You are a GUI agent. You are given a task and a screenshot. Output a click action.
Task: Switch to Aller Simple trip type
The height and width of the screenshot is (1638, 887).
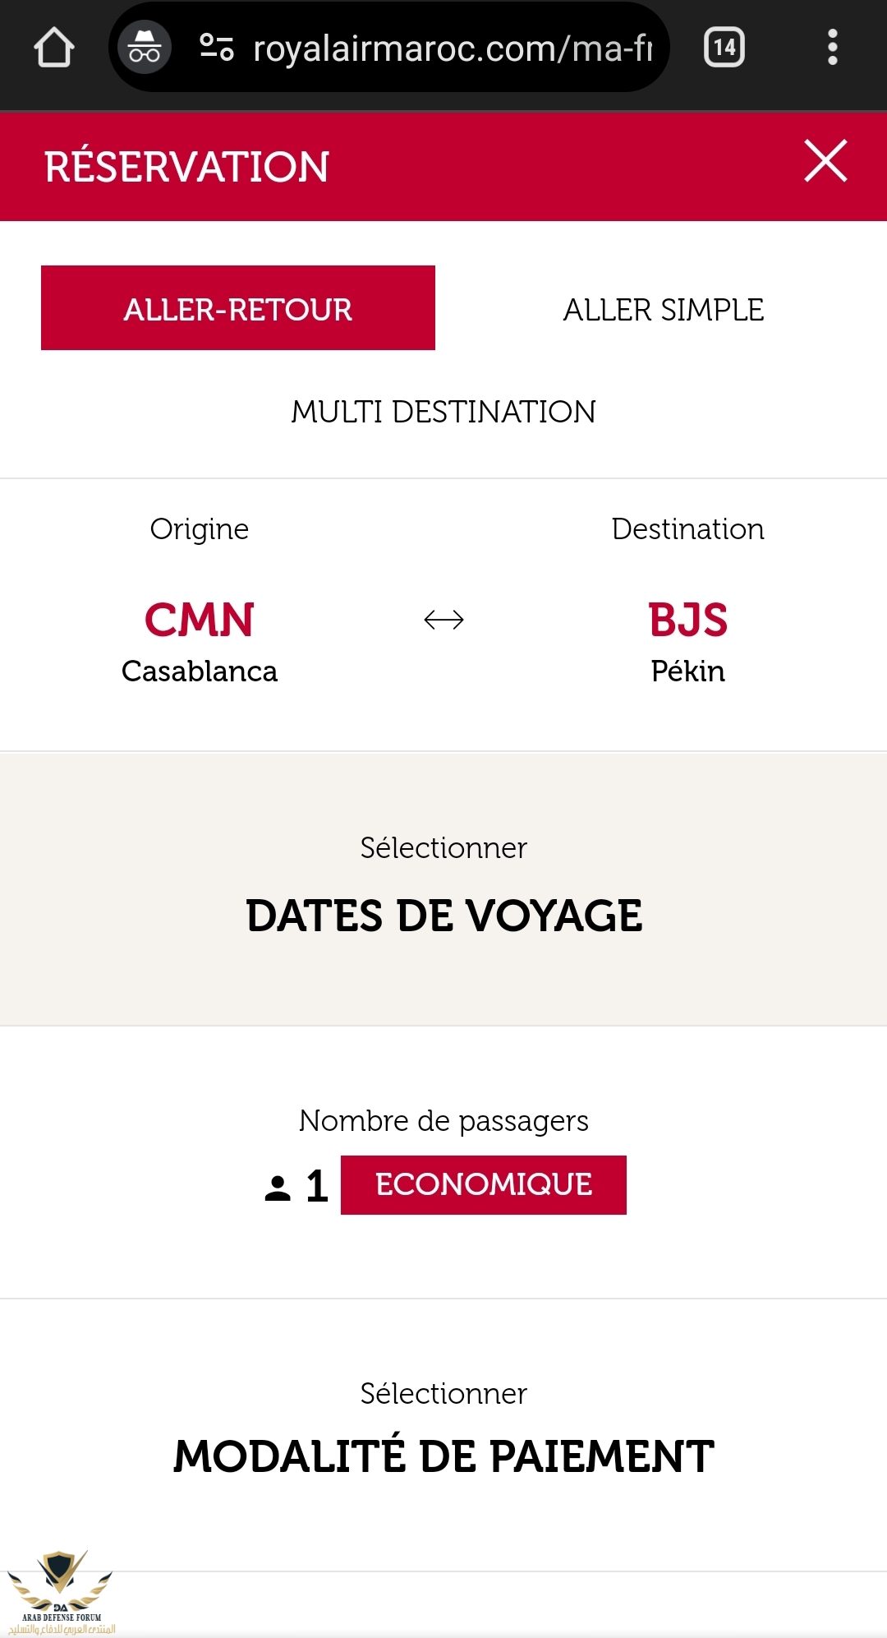pyautogui.click(x=664, y=310)
